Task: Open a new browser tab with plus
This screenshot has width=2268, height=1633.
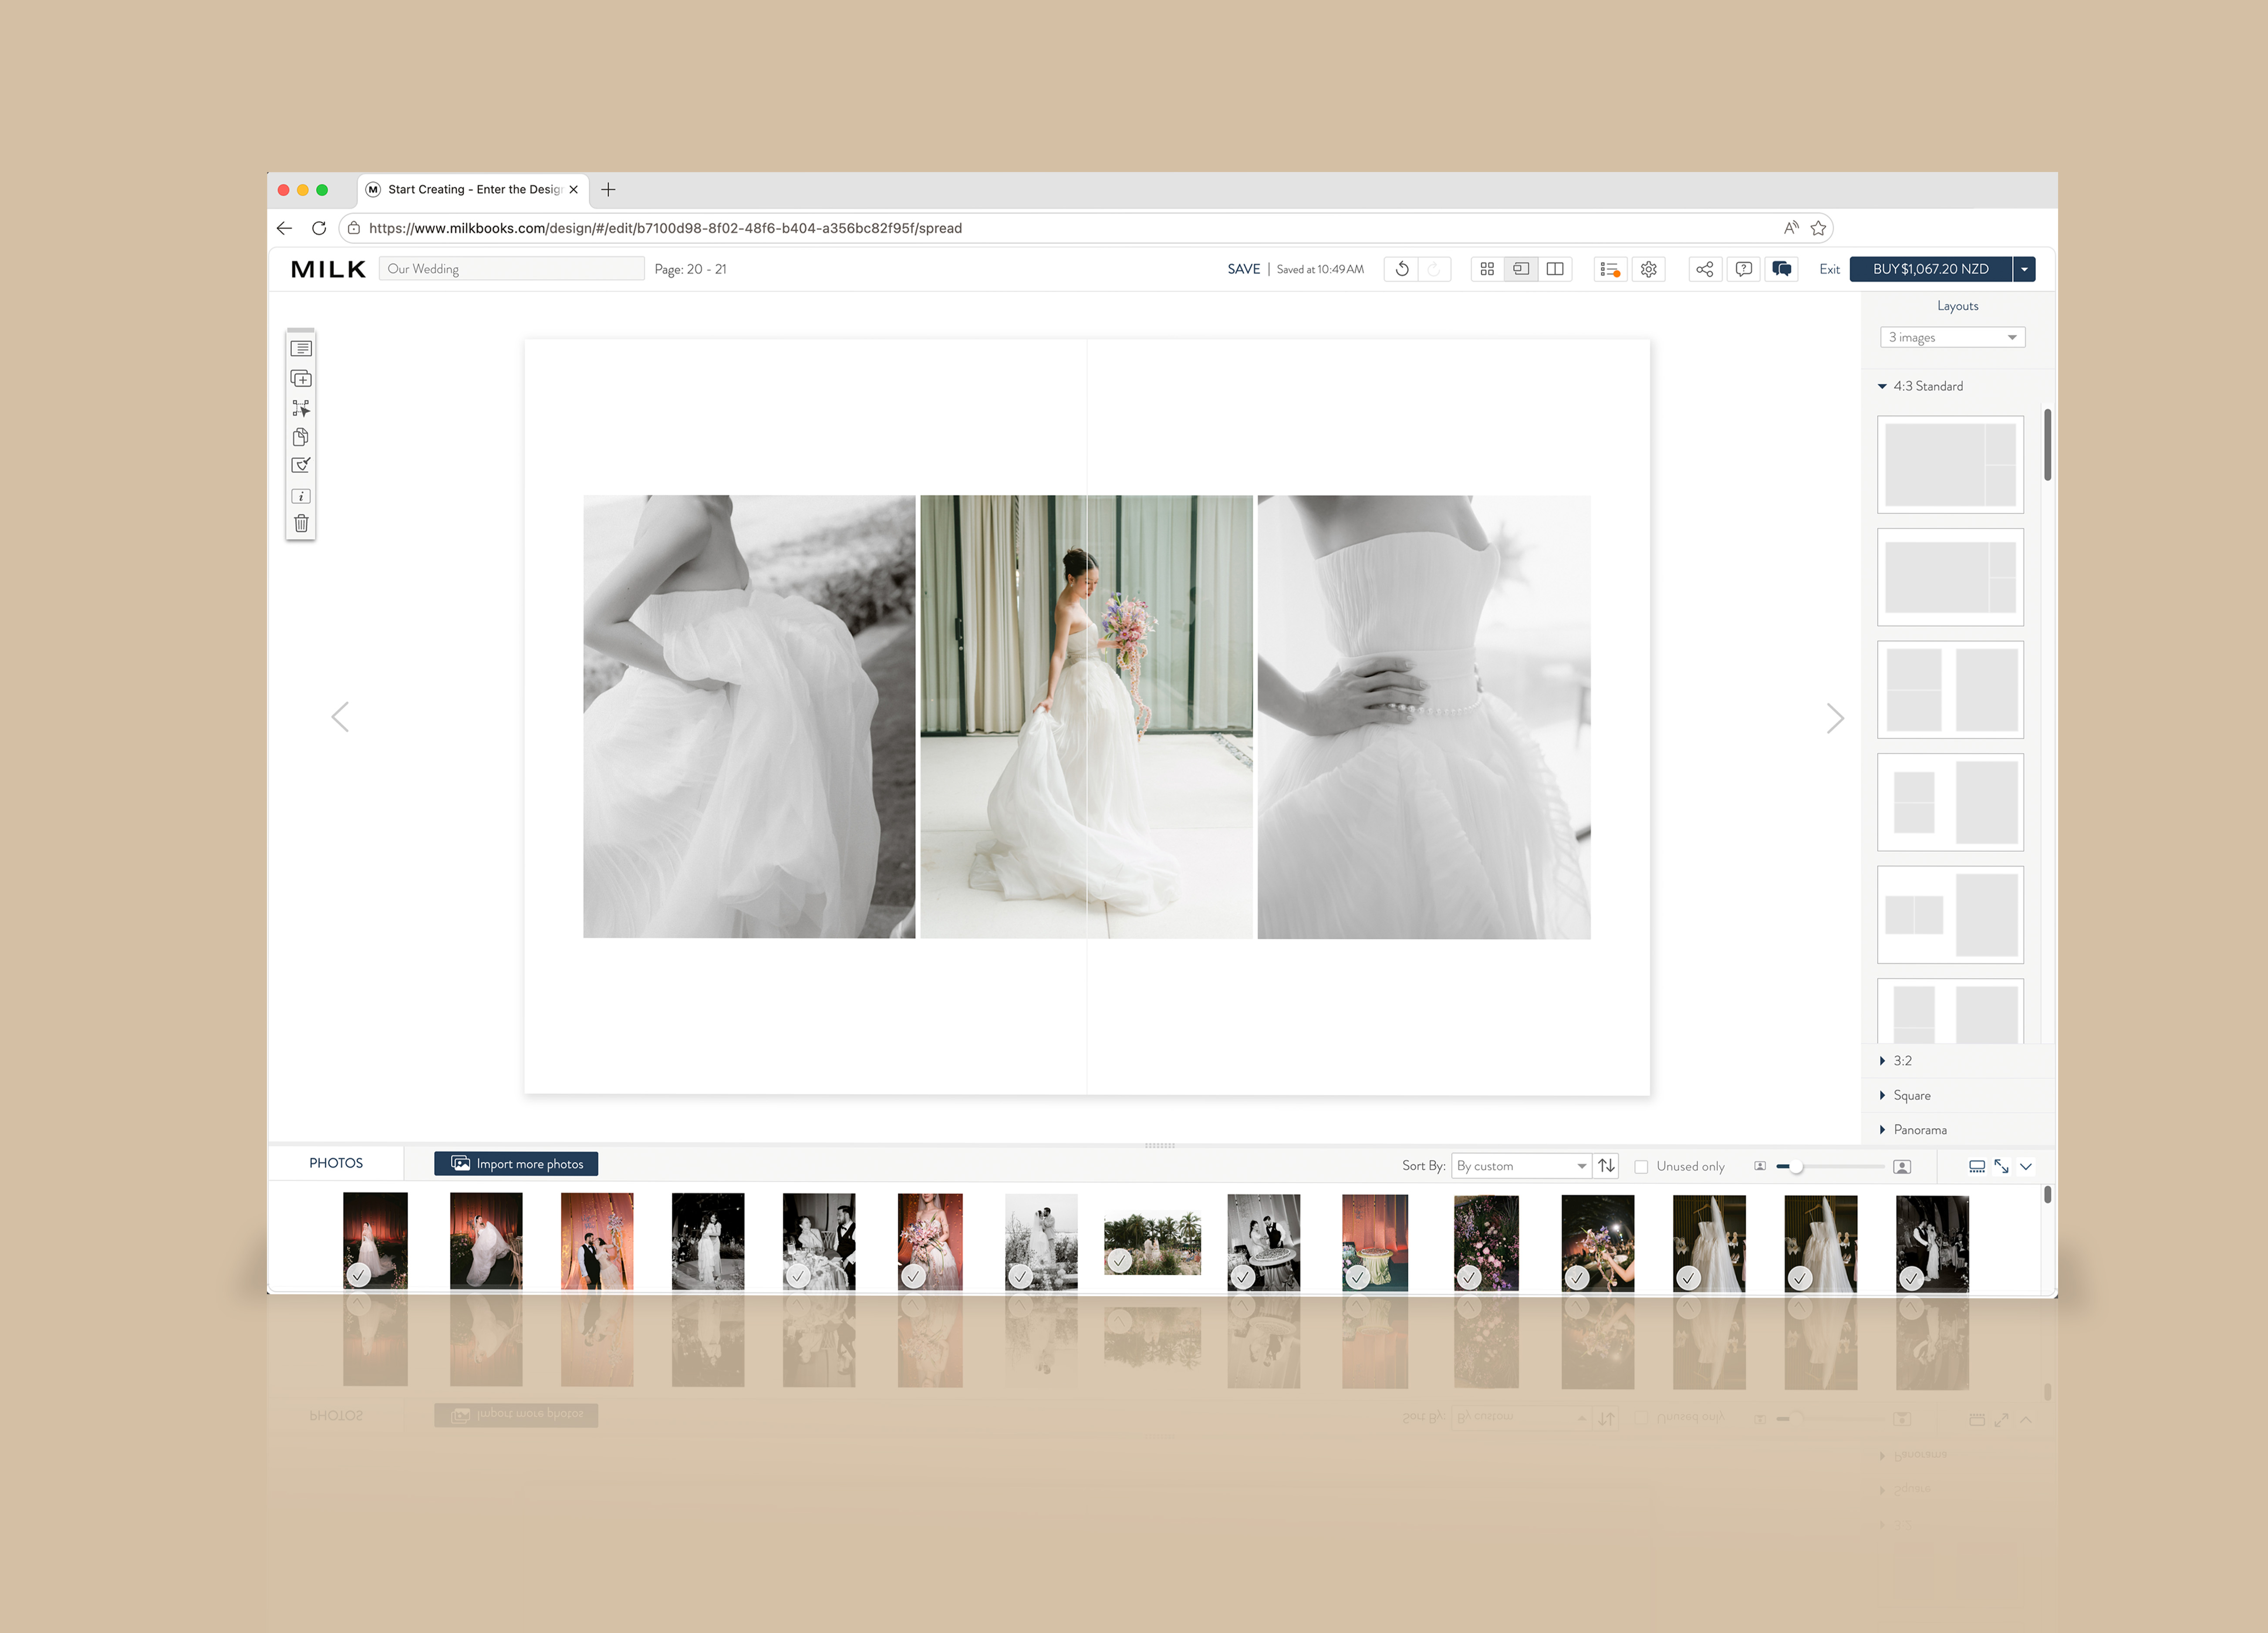Action: pyautogui.click(x=608, y=190)
